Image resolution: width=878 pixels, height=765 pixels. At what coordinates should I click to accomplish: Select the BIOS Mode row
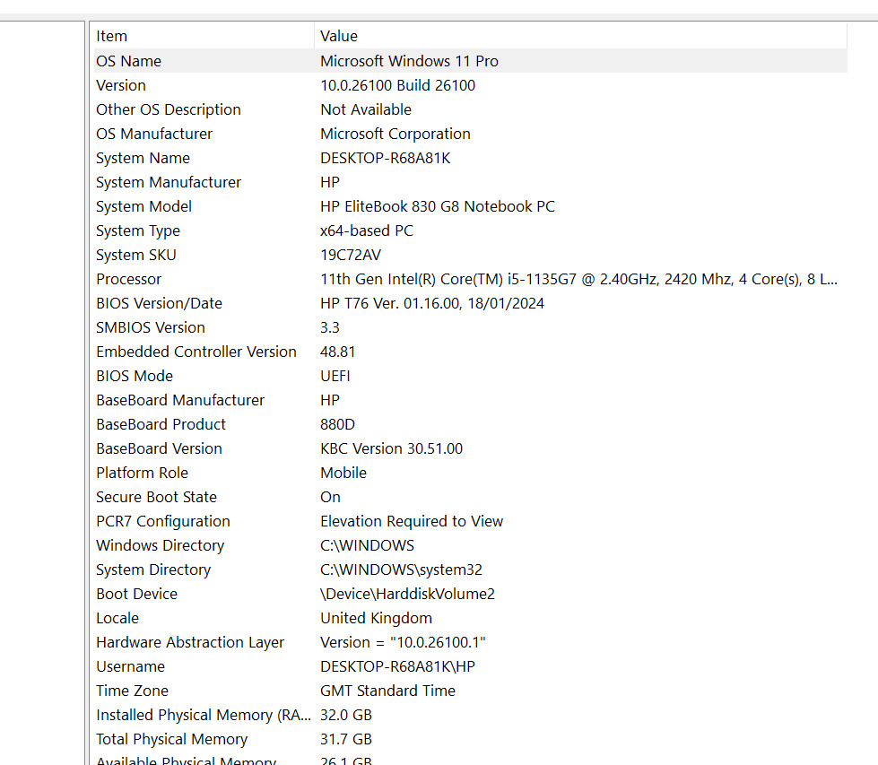pyautogui.click(x=470, y=376)
